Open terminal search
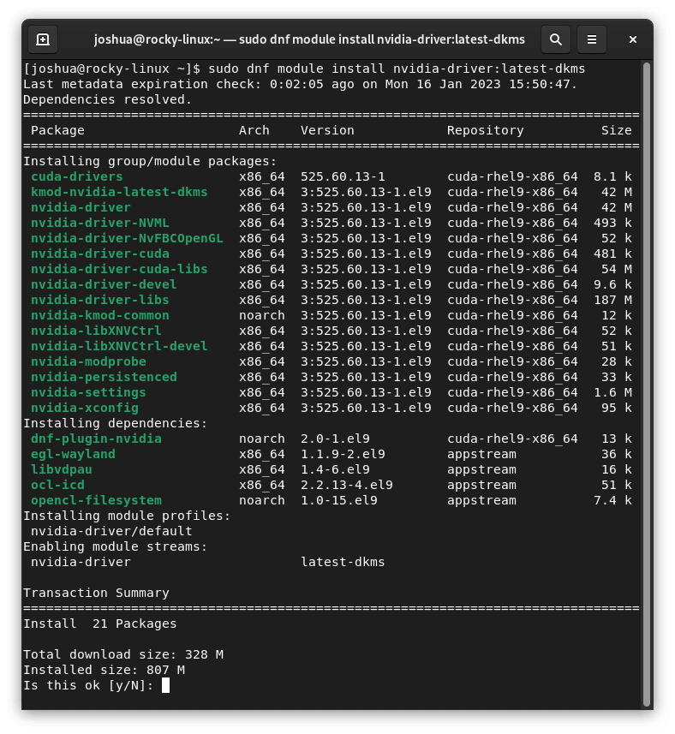The image size is (675, 734). click(556, 39)
